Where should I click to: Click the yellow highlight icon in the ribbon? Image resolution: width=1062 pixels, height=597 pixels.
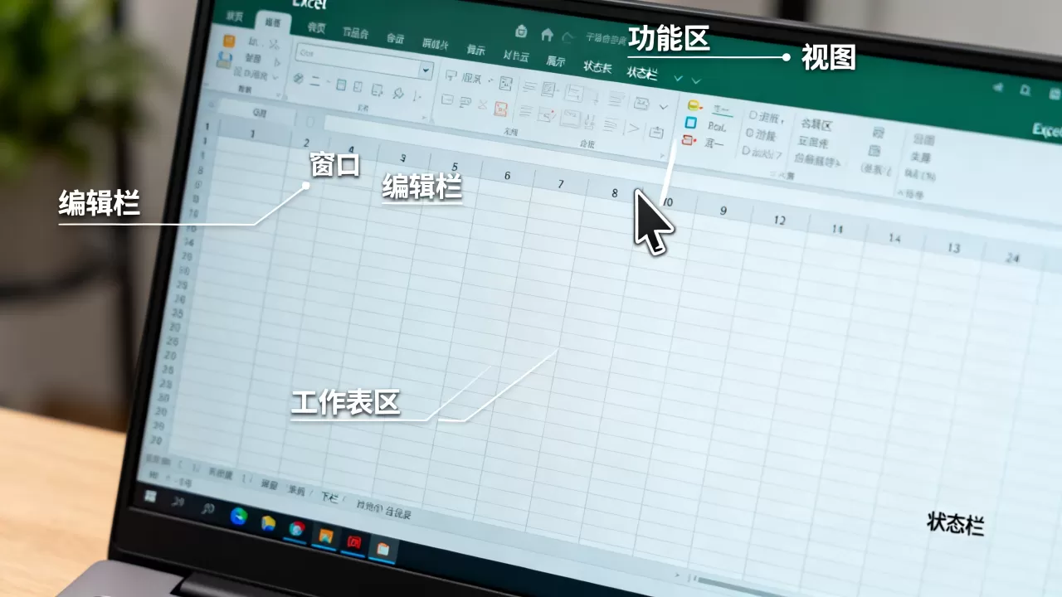694,105
